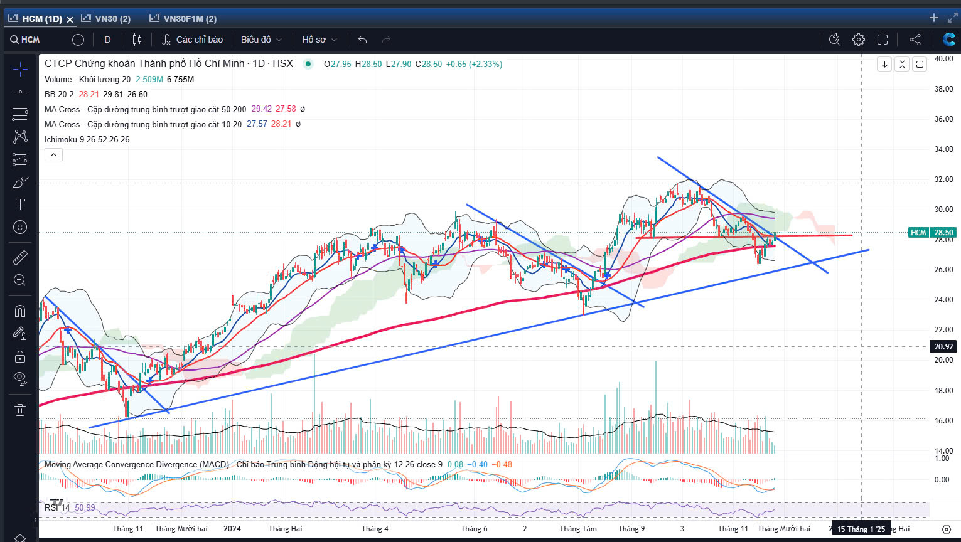Toggle stay in drawing mode

20,333
